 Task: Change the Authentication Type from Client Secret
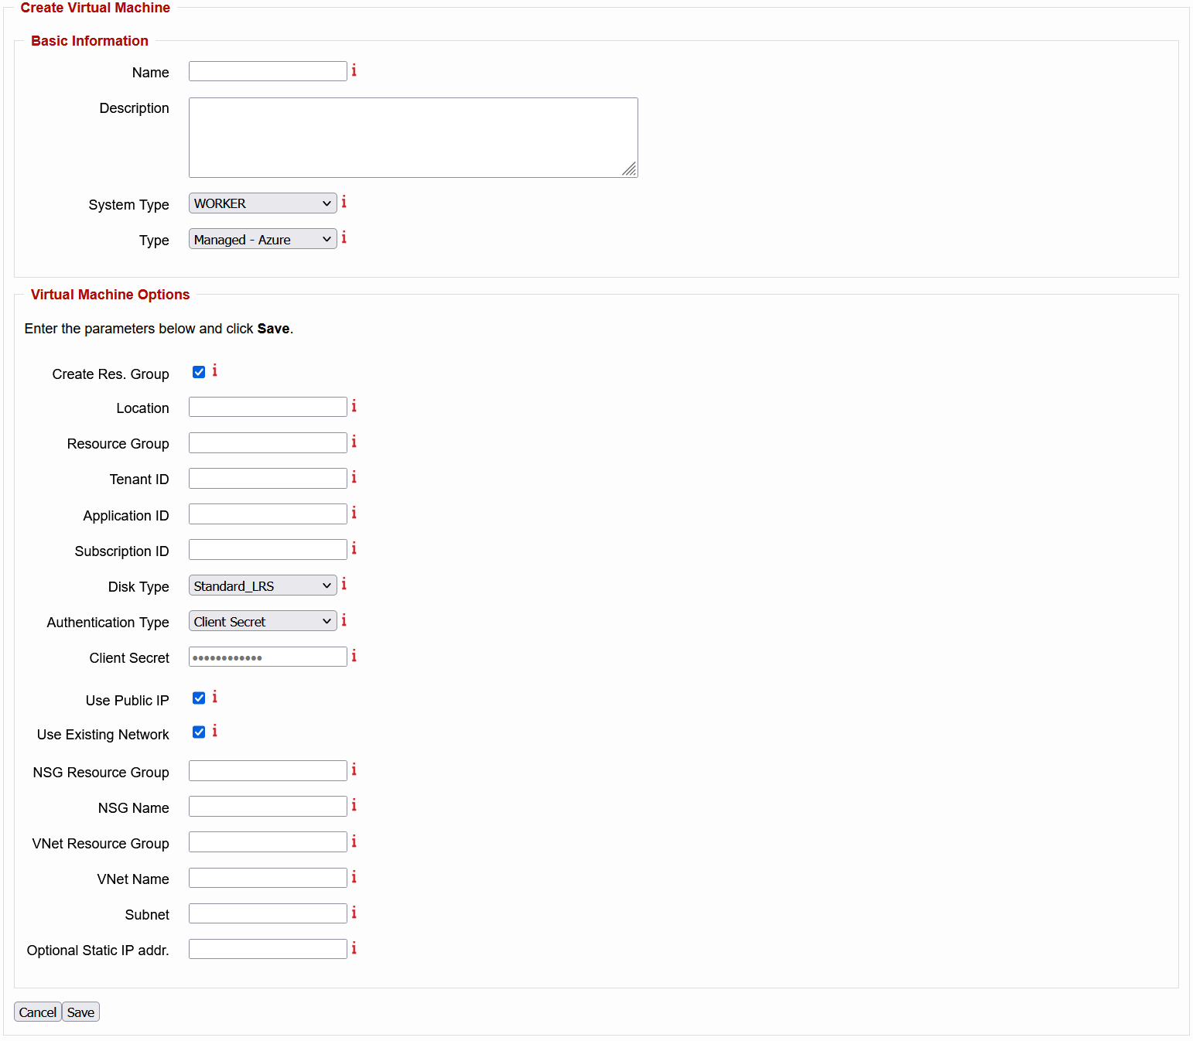(x=262, y=620)
